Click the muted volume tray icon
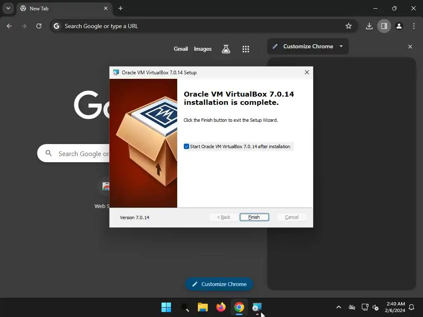423x317 pixels. pyautogui.click(x=375, y=307)
